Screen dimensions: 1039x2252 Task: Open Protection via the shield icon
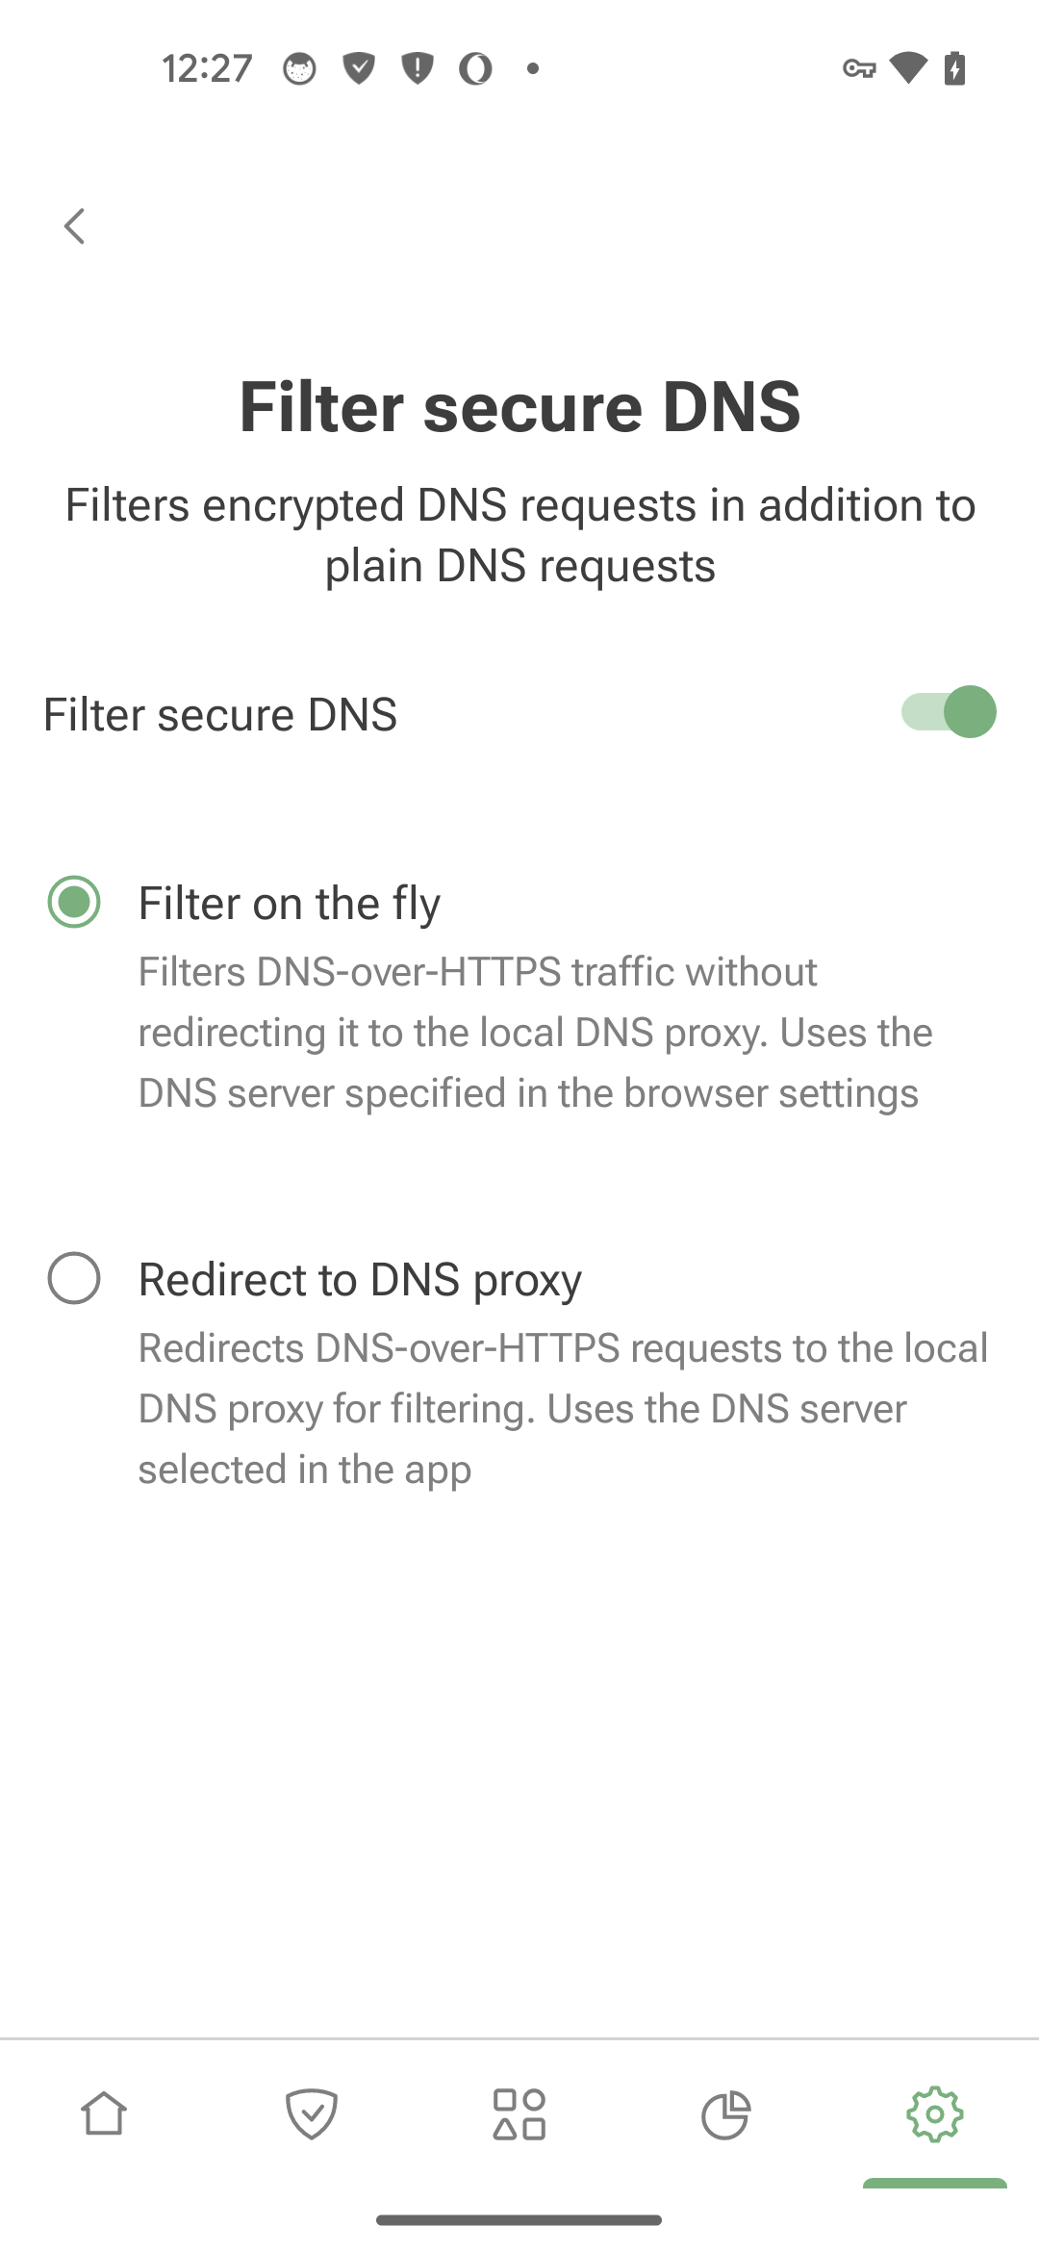[x=312, y=2113]
